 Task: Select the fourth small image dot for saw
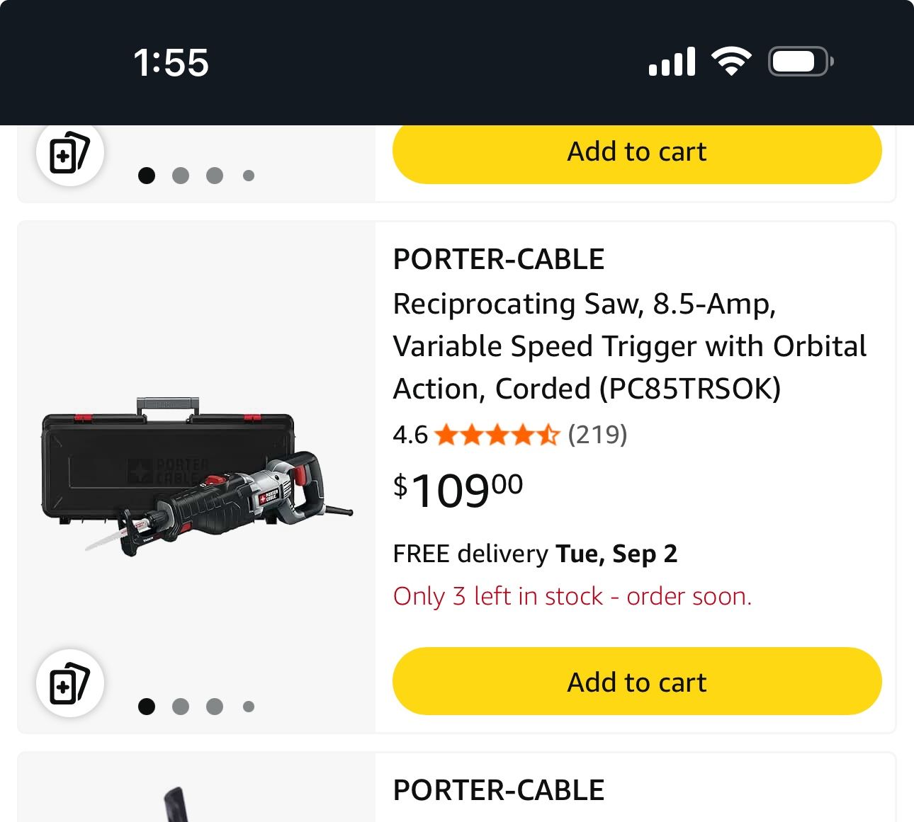(x=249, y=707)
